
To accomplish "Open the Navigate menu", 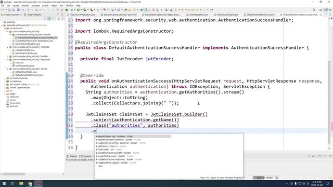I will point(36,6).
